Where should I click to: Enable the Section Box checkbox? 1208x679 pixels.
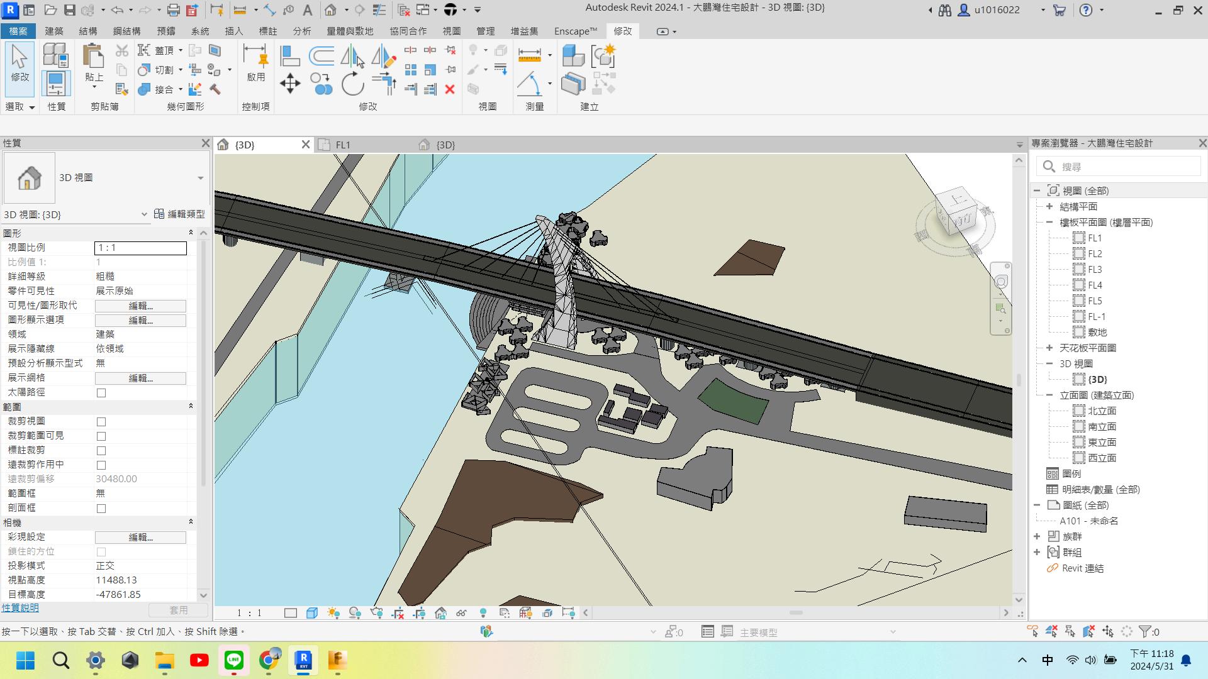click(101, 509)
